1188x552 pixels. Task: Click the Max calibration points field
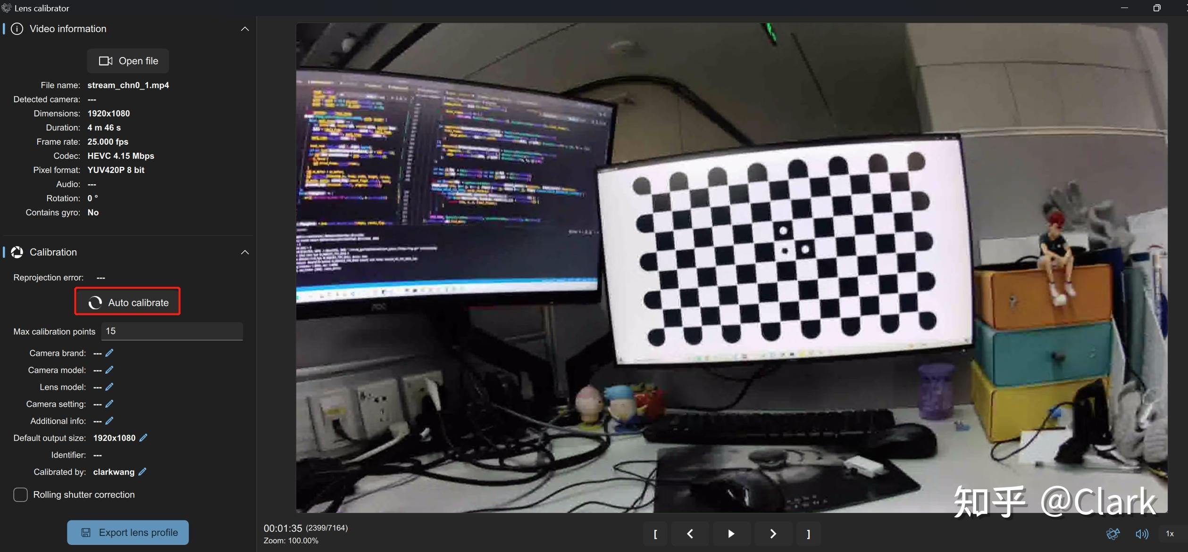172,331
